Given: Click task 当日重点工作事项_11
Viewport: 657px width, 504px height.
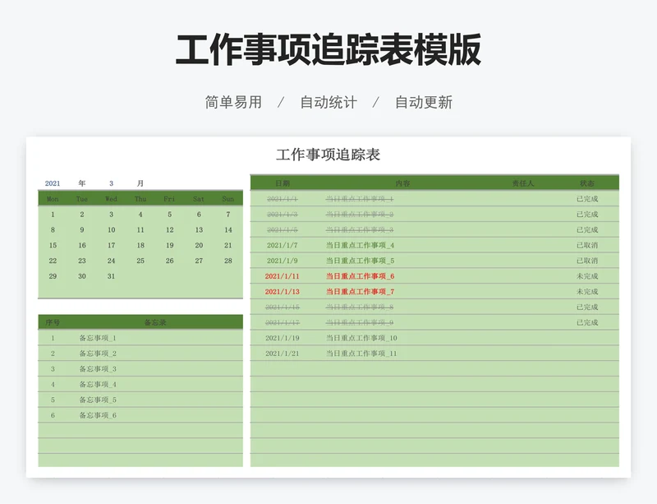Looking at the screenshot, I should pyautogui.click(x=361, y=354).
